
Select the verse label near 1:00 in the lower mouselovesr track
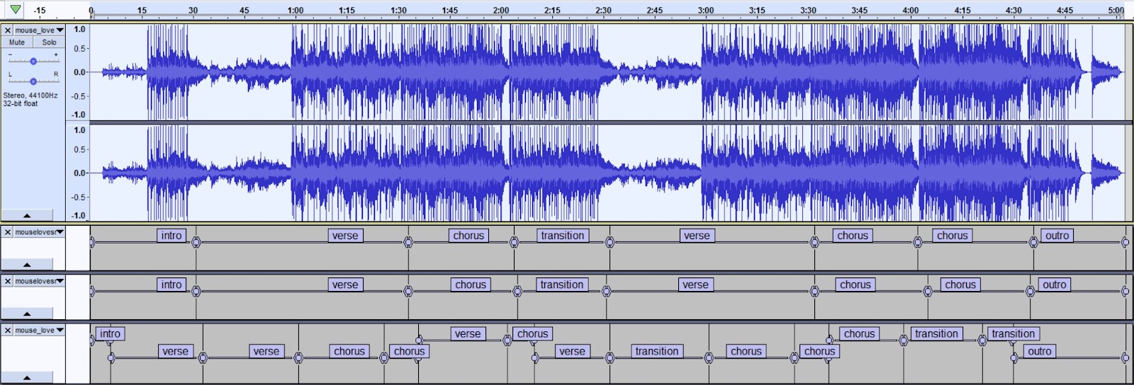[345, 285]
